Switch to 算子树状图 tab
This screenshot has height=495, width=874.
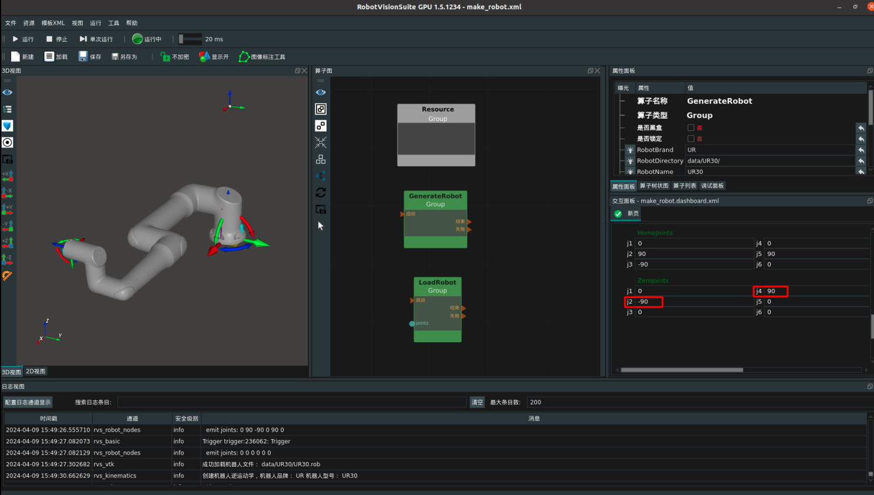654,186
